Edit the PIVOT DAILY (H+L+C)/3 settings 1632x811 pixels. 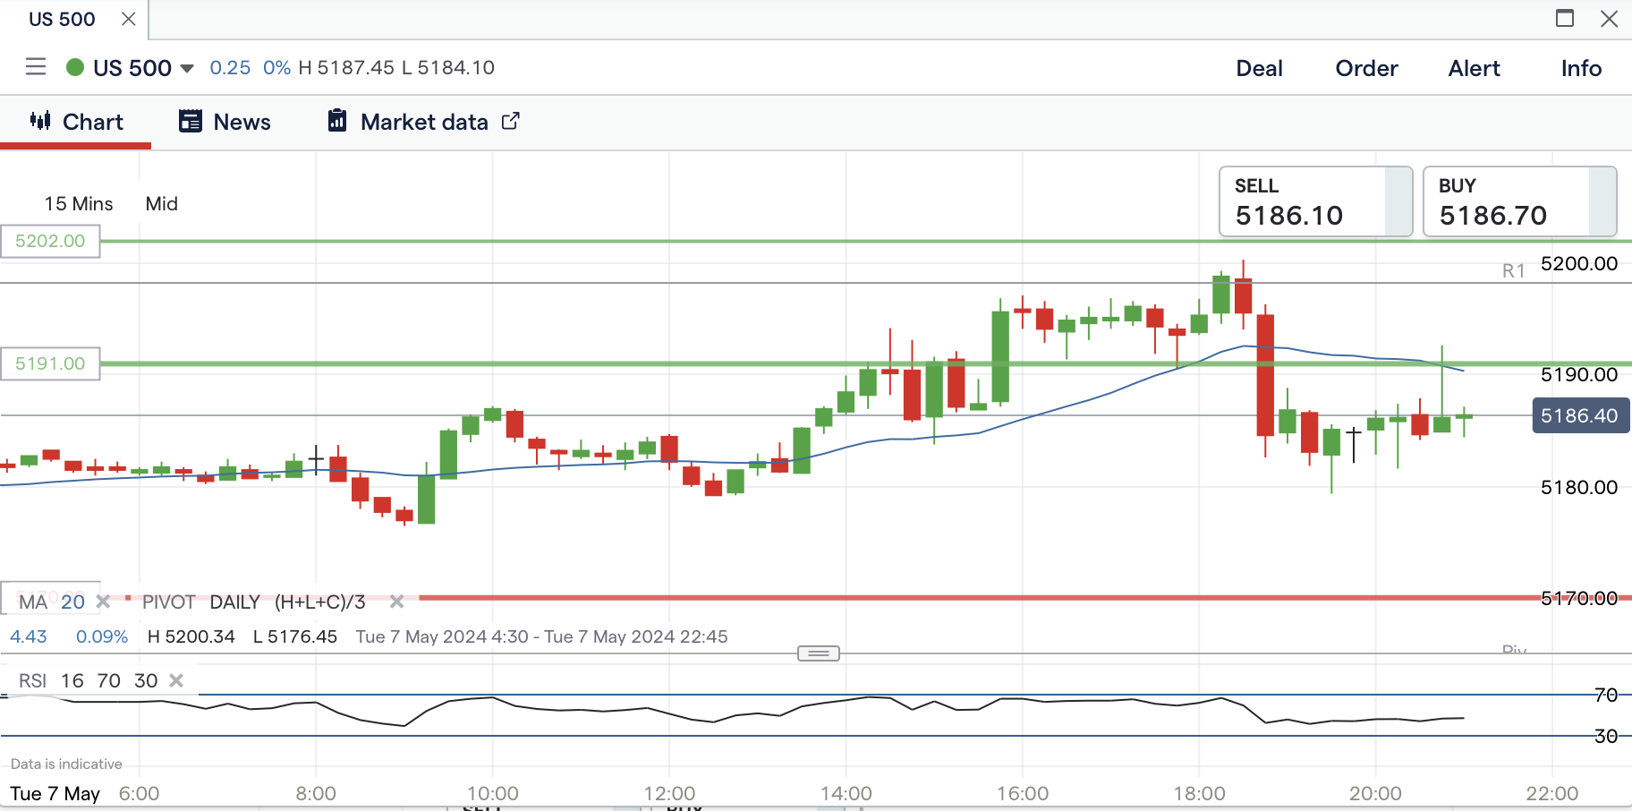click(254, 602)
